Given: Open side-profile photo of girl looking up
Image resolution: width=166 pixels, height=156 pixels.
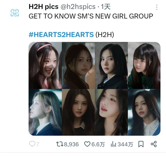Looking at the screenshot, I should pos(45,112).
